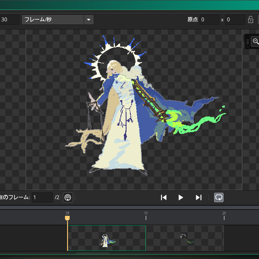Select the first frame thumbnail in timeline

point(106,238)
